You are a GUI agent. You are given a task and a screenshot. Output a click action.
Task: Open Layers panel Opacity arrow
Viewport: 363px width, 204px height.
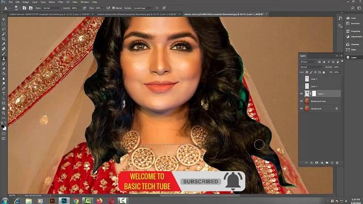tap(341, 67)
